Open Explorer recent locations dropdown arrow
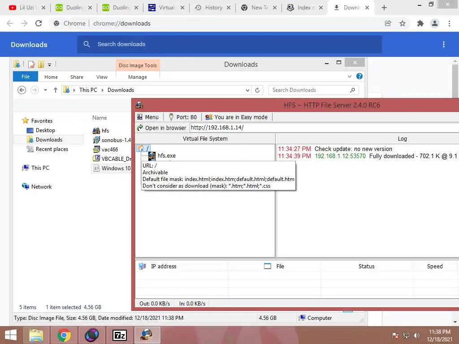The image size is (459, 344). [45, 90]
